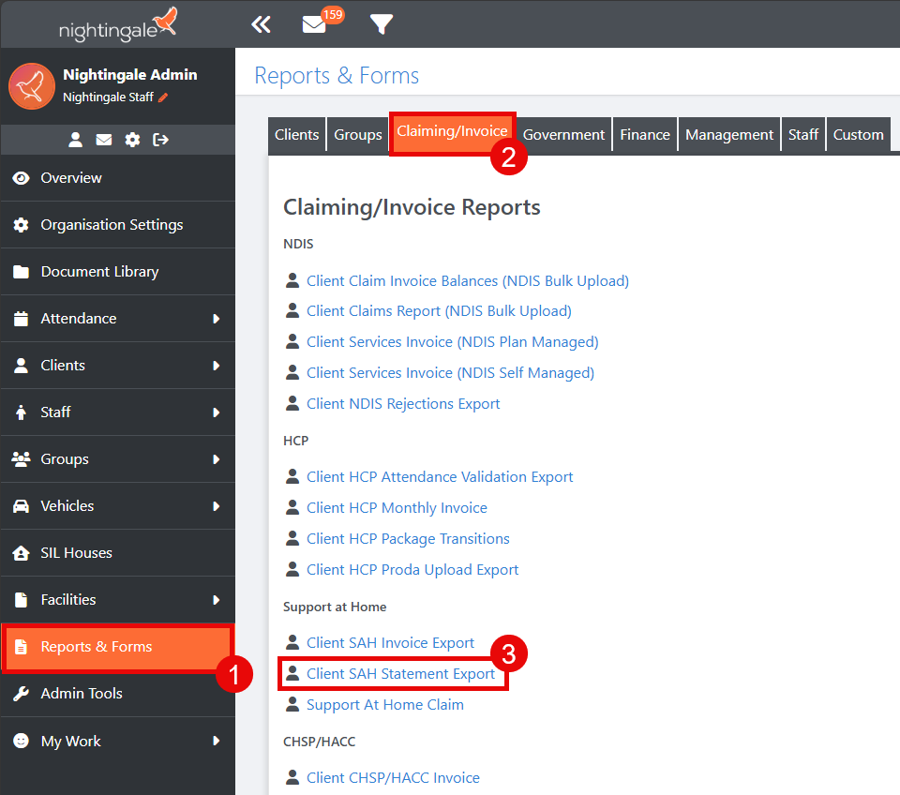Expand the Staff sidebar menu arrow

tap(217, 412)
